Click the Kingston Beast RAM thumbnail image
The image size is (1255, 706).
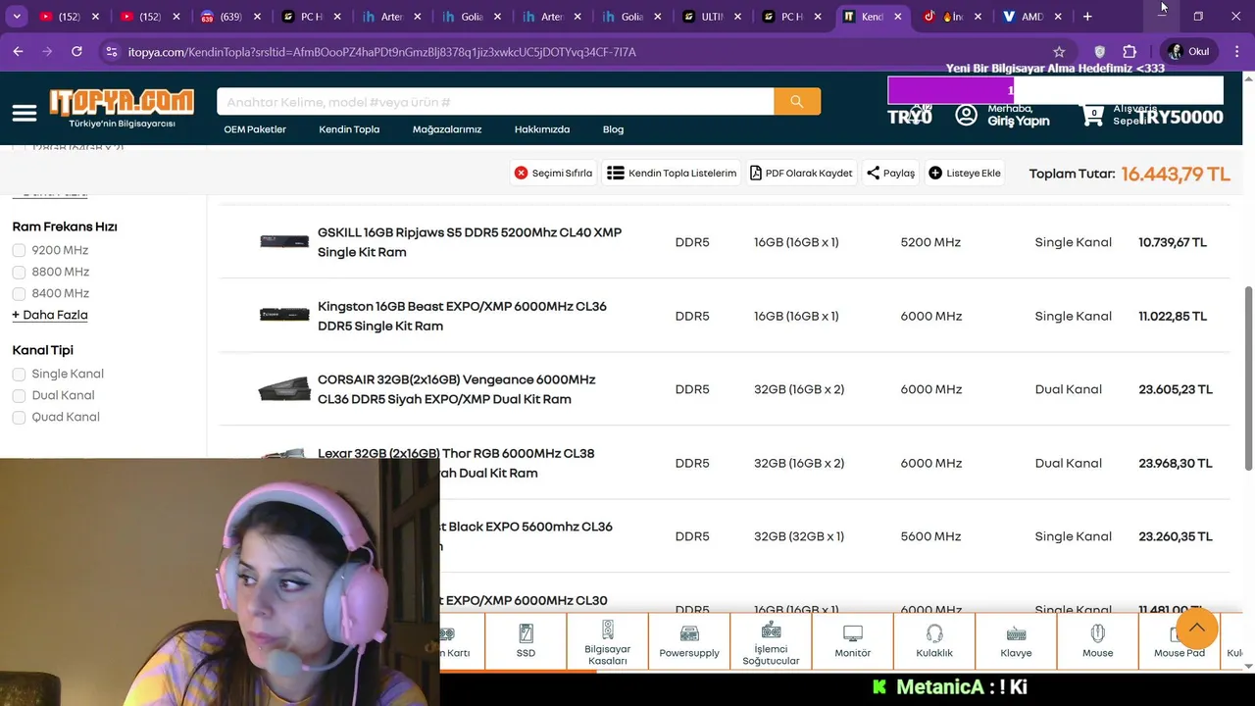point(284,315)
